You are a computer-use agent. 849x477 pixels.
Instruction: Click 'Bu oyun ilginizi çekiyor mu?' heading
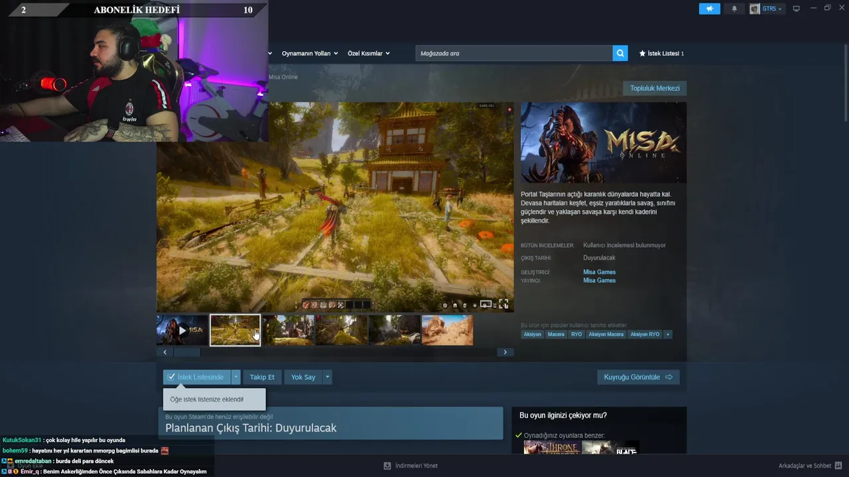click(563, 415)
